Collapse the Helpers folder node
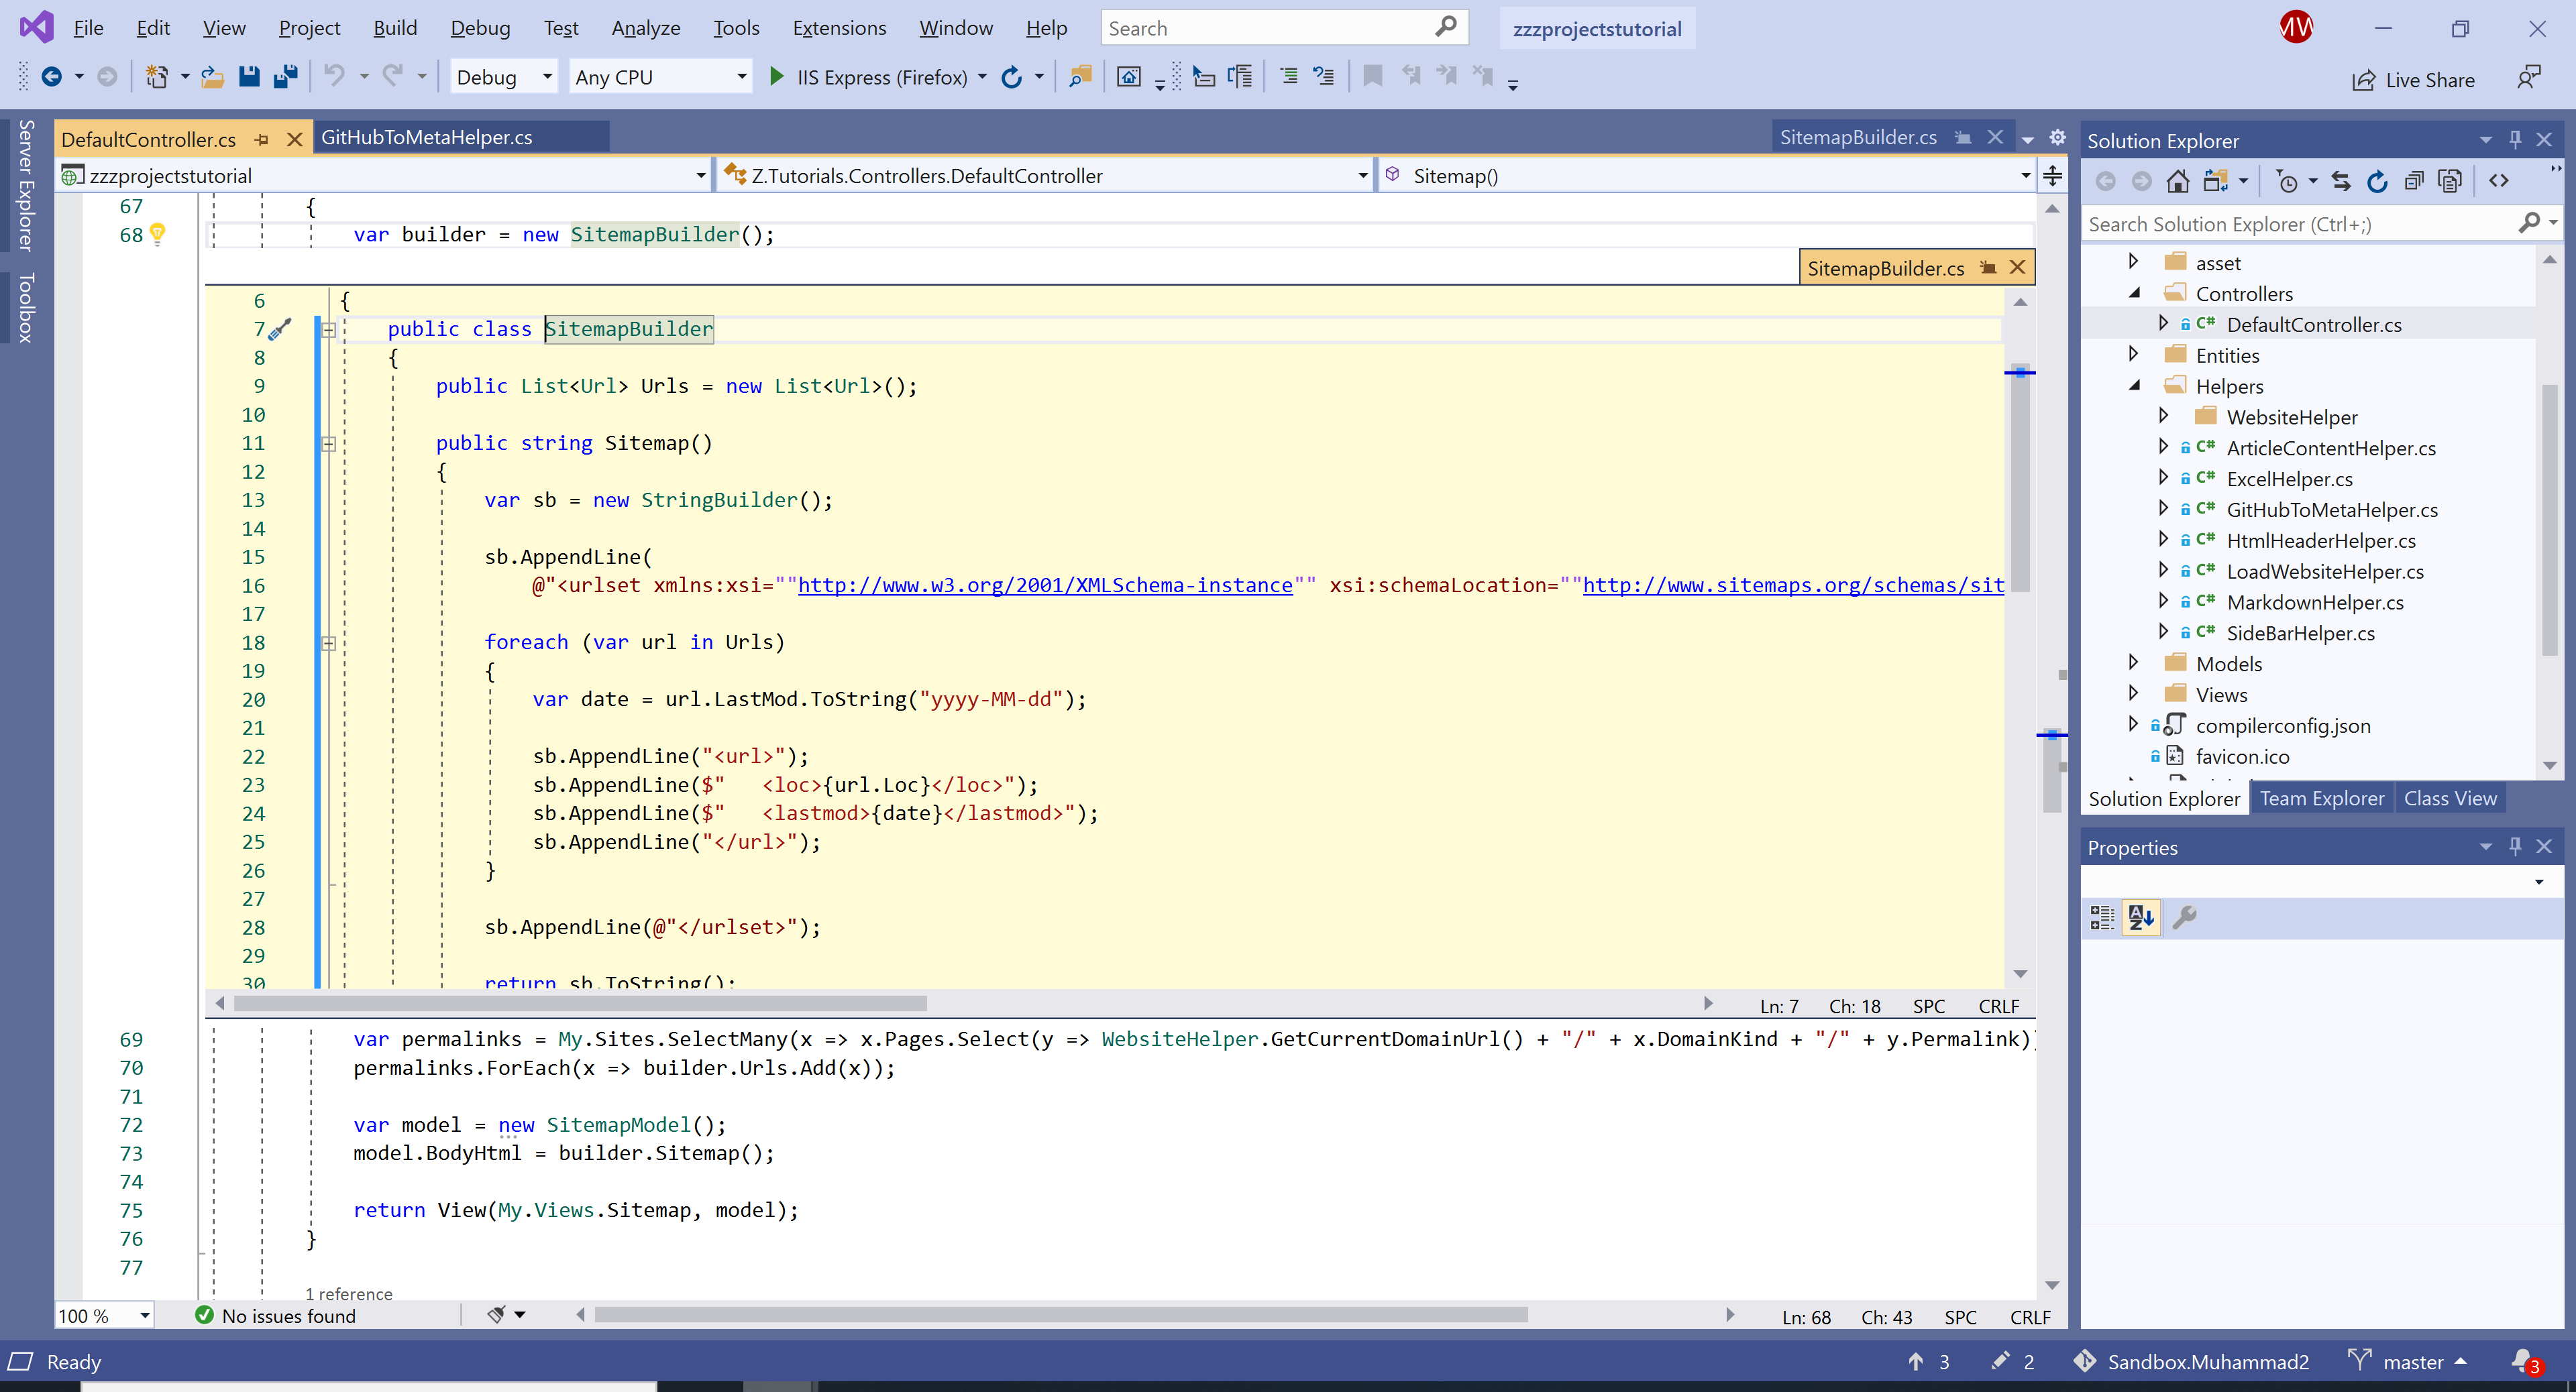This screenshot has height=1392, width=2576. (x=2134, y=386)
